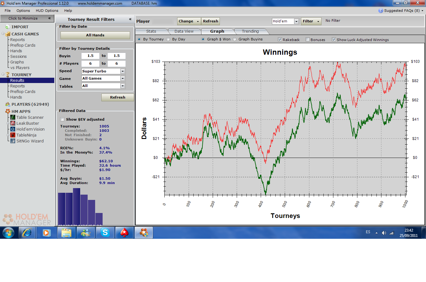The height and width of the screenshot is (282, 426).
Task: Click the TOURNEY trophy icon
Action: click(x=8, y=75)
